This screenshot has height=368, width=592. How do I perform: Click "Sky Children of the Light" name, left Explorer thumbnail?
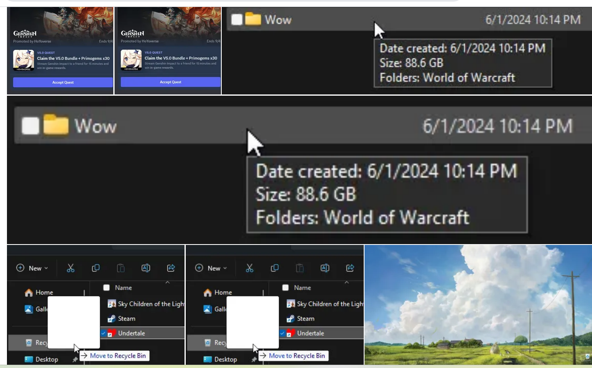click(151, 304)
